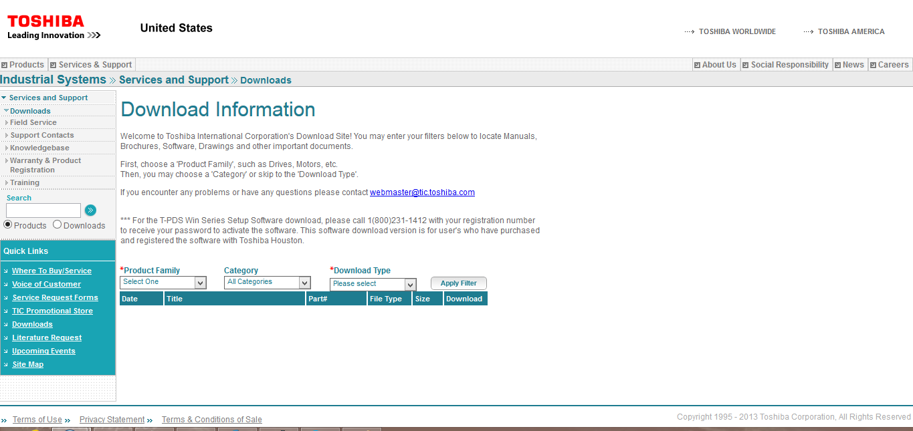Click the Privacy Statement footer link

coord(112,420)
